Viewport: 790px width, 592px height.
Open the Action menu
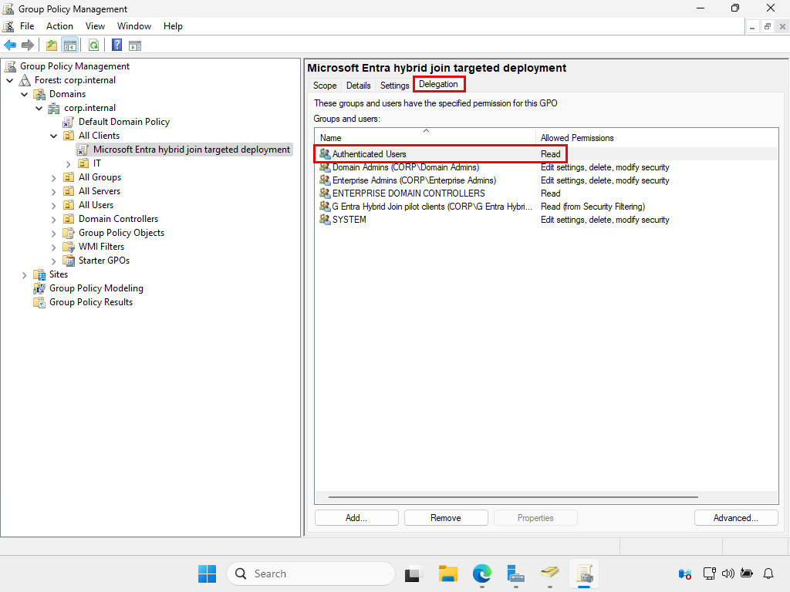click(59, 26)
